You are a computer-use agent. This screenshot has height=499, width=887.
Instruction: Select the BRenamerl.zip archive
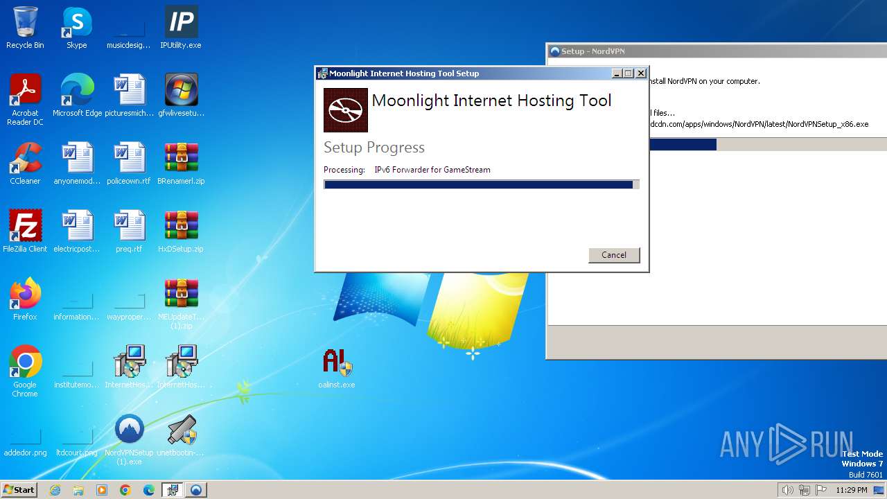point(181,164)
